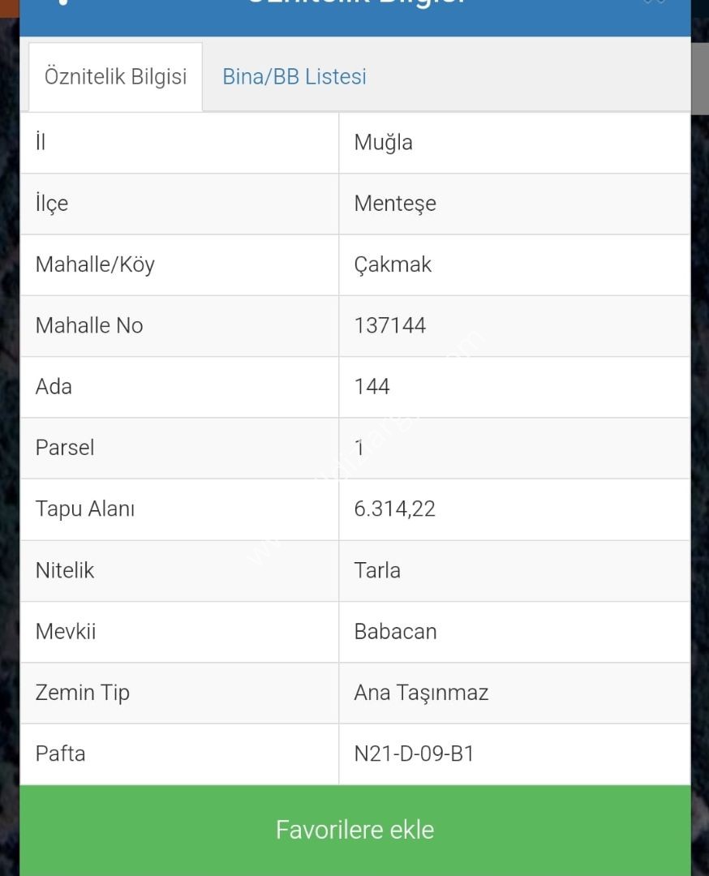Tap the green Favorilere ekle button
This screenshot has height=876, width=709.
pyautogui.click(x=354, y=830)
